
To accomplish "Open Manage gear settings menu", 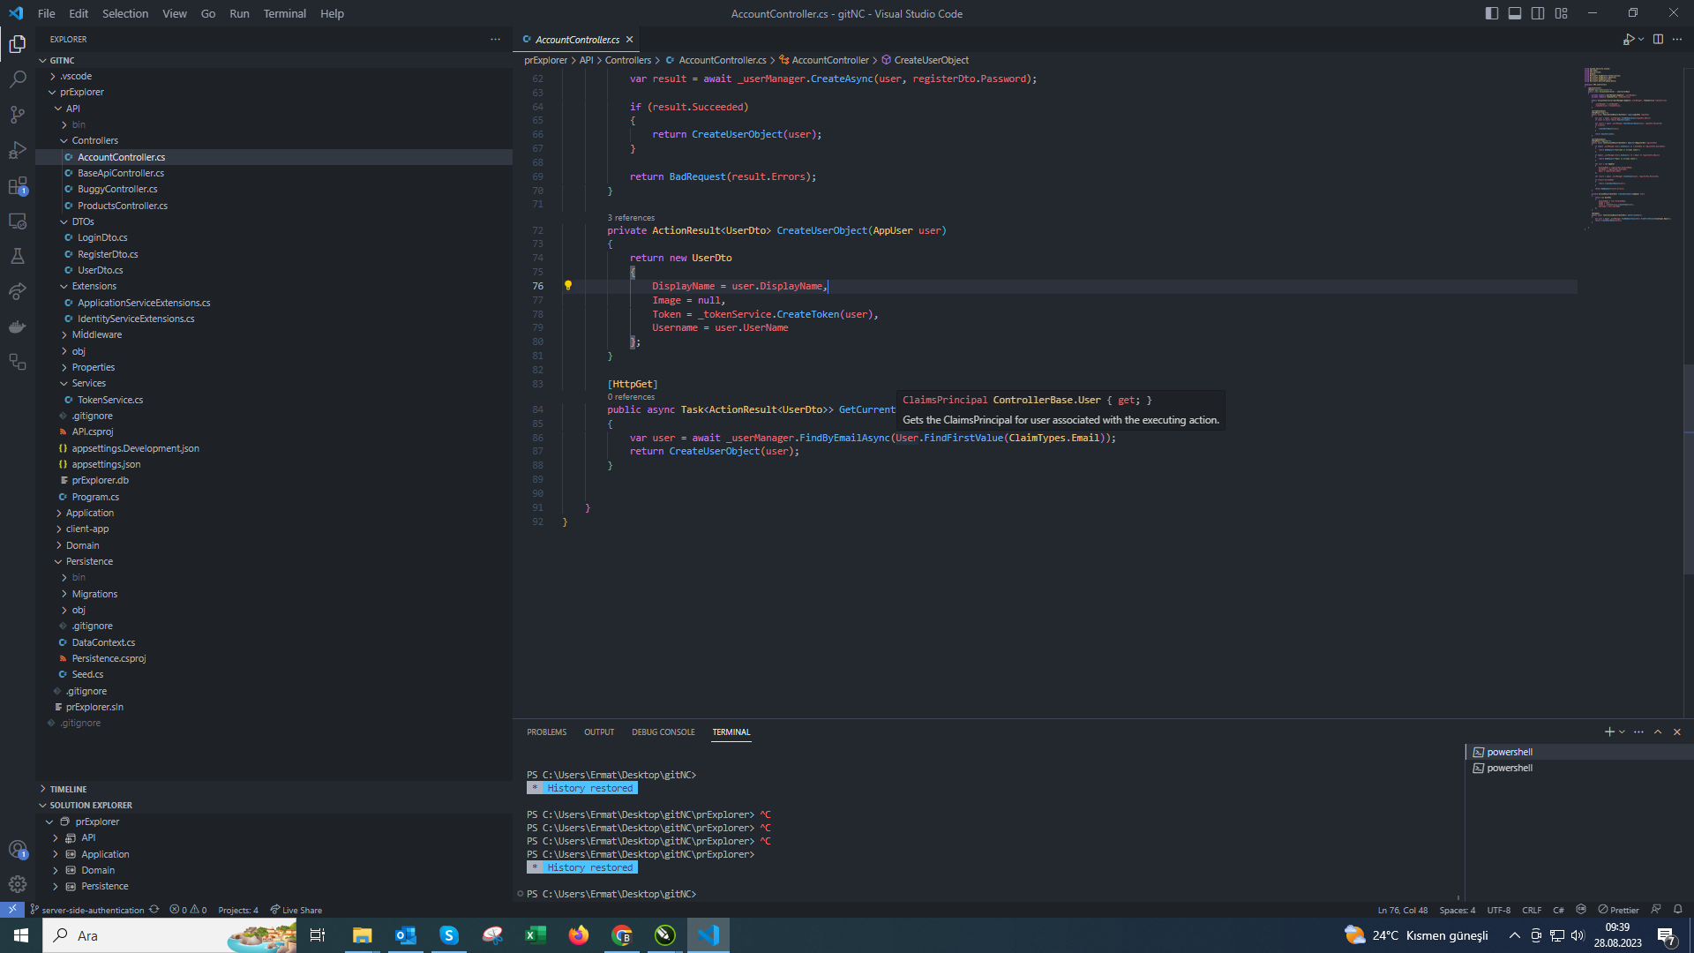I will click(x=18, y=884).
